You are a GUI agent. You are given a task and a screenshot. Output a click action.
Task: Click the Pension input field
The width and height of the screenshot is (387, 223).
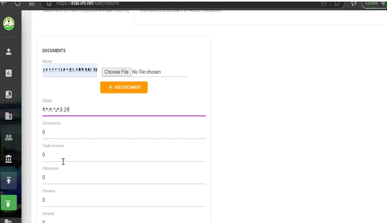tap(124, 200)
